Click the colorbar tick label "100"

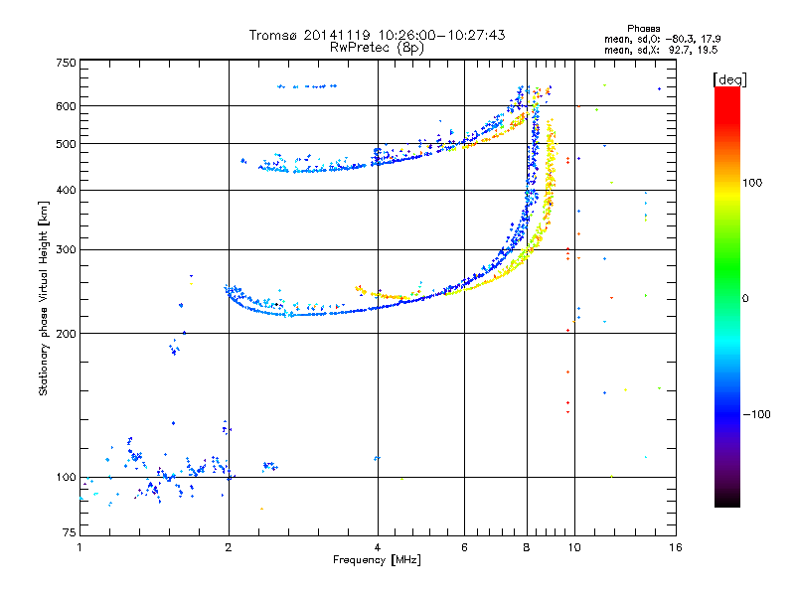pos(752,183)
